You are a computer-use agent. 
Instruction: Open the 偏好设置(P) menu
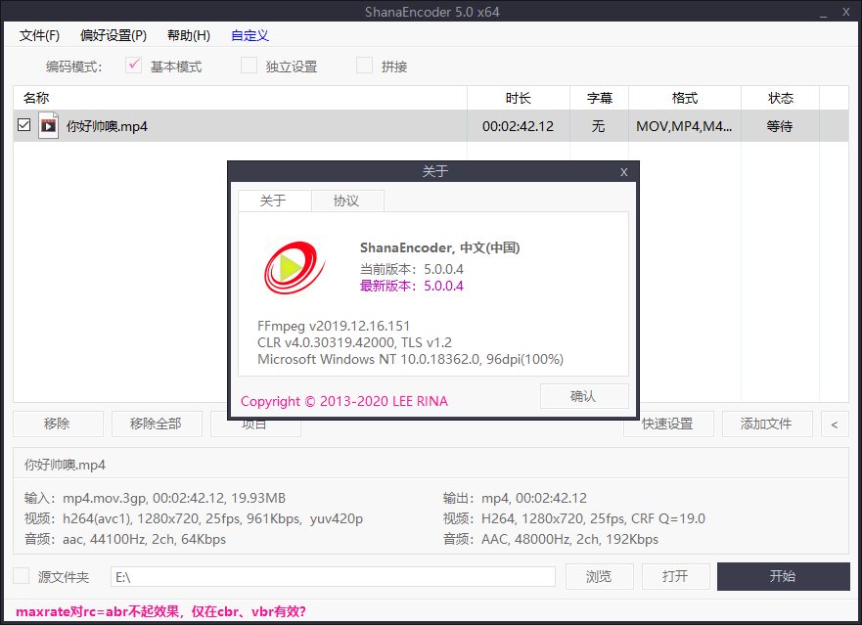(x=113, y=36)
